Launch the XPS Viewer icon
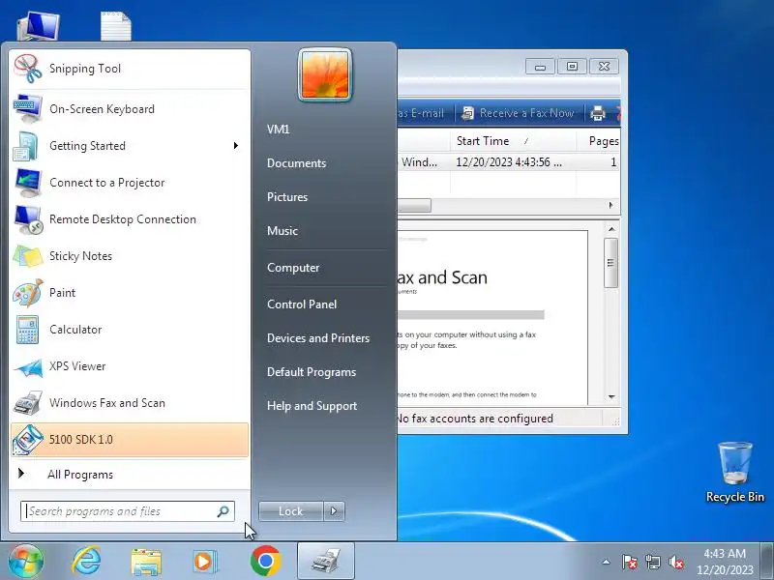The height and width of the screenshot is (580, 774). [28, 366]
